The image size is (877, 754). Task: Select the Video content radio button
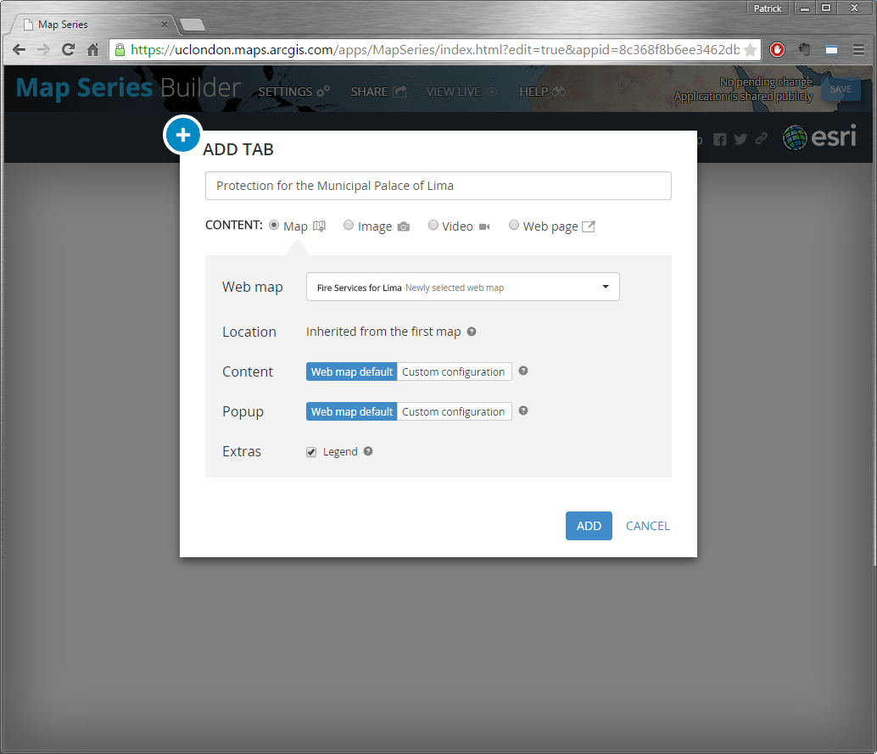click(433, 226)
